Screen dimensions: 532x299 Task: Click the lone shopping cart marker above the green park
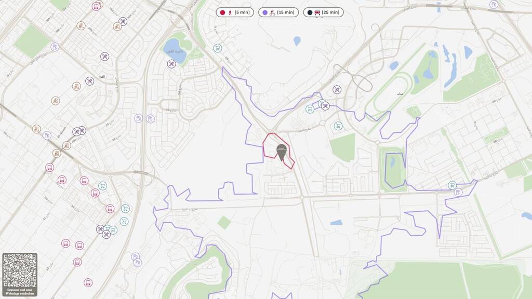(x=338, y=126)
